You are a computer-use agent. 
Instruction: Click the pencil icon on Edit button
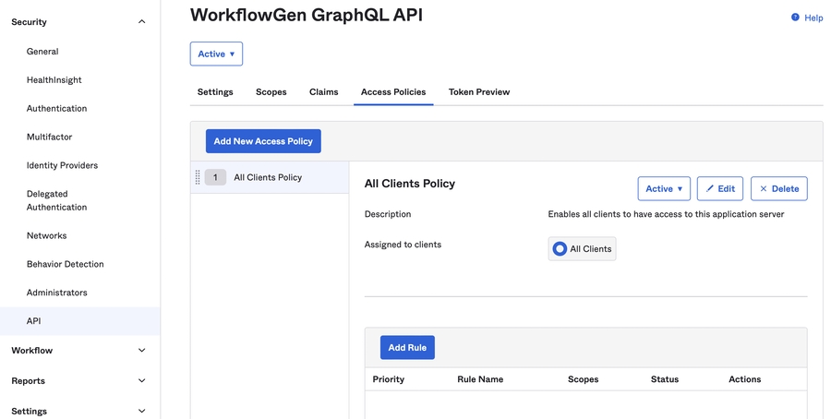coord(710,188)
